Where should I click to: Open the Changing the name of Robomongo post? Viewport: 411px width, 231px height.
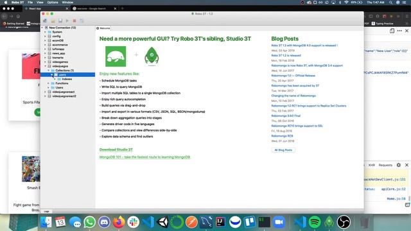tap(293, 96)
